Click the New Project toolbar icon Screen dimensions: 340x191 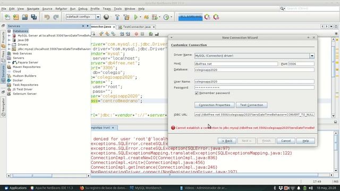pos(16,17)
